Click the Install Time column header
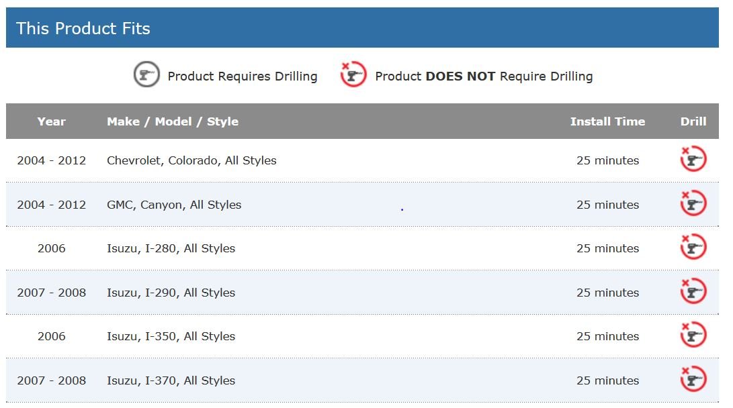733x408 pixels. 607,121
